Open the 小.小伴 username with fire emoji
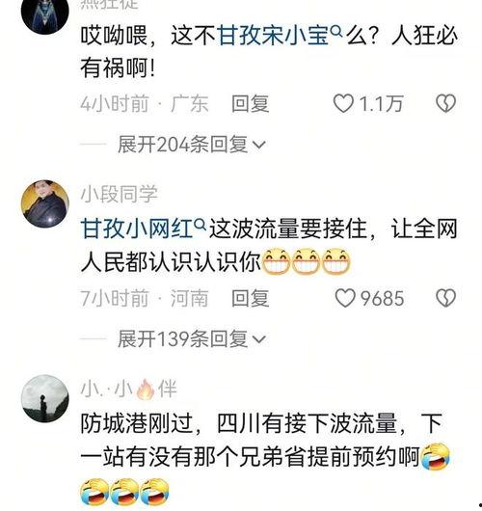Viewport: 482px width, 511px height. (x=129, y=389)
